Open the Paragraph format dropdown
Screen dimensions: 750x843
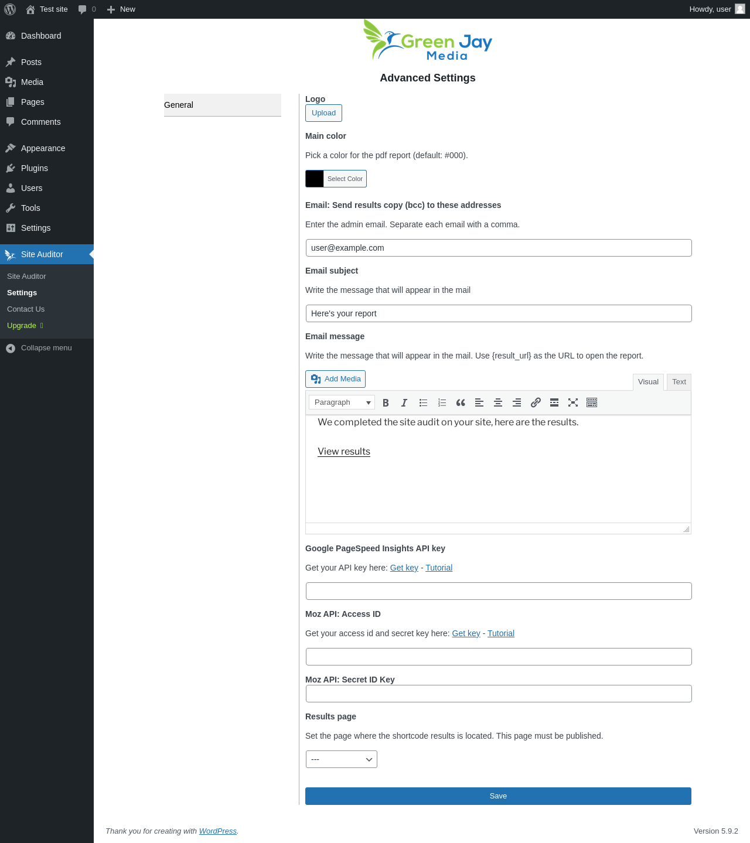[342, 402]
